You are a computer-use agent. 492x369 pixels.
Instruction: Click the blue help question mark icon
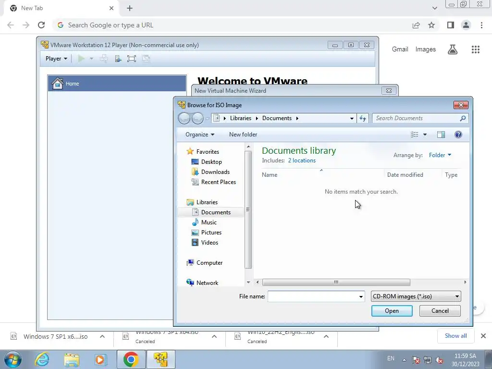[x=458, y=135]
